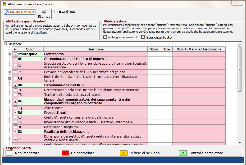Uncheck the RF quadro checkbox
Image resolution: width=246 pixels, height=165 pixels.
pyautogui.click(x=15, y=59)
